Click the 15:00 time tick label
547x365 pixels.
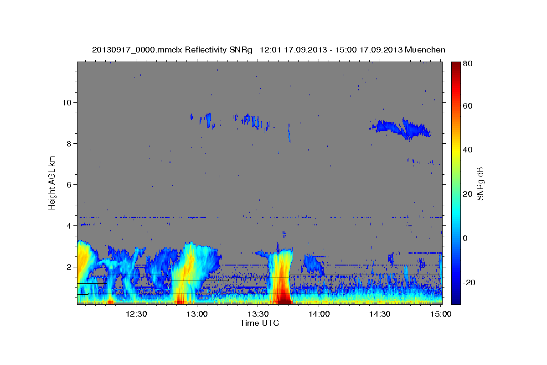tap(440, 314)
